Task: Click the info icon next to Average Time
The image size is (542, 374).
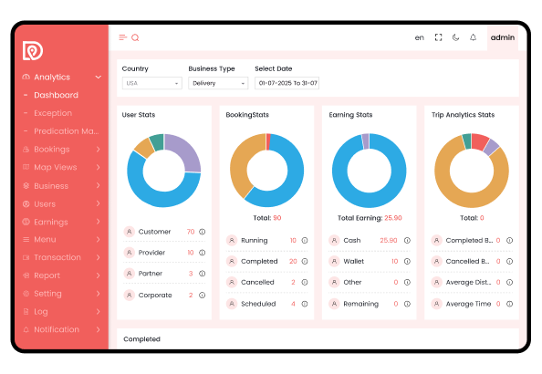Action: 509,304
